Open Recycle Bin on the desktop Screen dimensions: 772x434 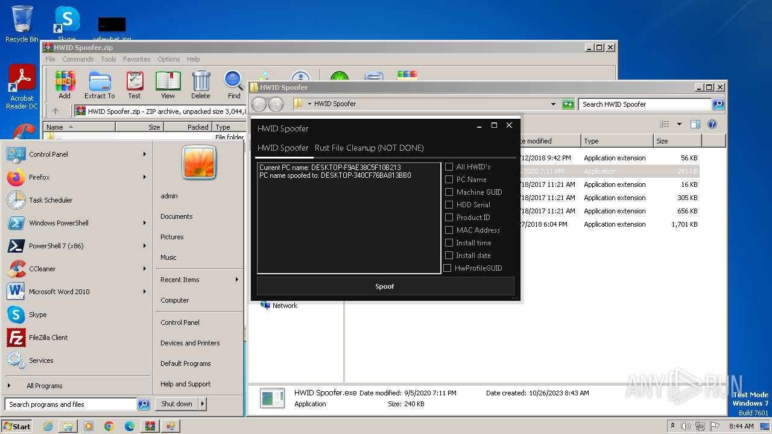[x=22, y=24]
